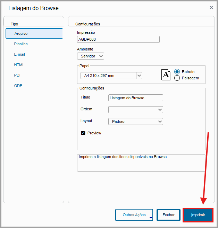Viewport: 218px width, 228px height.
Task: Open the Ordem dropdown
Action: [160, 110]
